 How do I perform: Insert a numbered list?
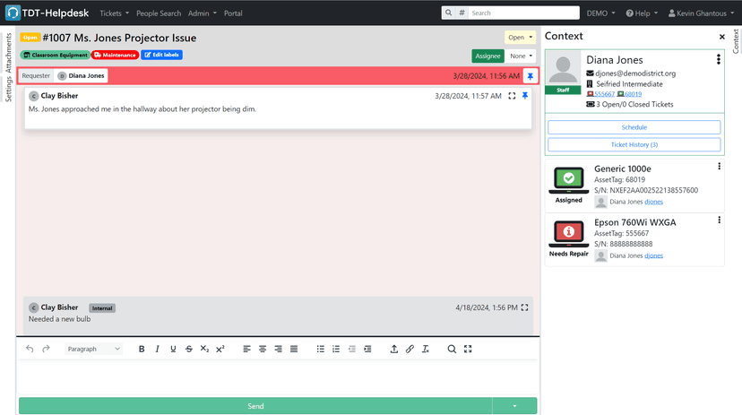(336, 349)
